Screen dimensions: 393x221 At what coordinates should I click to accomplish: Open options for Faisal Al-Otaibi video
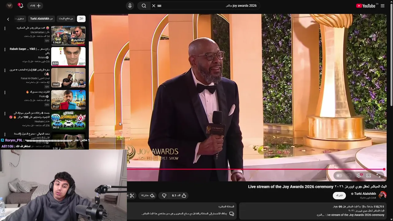click(5, 70)
